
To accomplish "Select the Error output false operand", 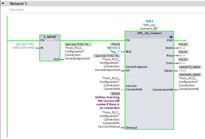I will coord(182,63).
